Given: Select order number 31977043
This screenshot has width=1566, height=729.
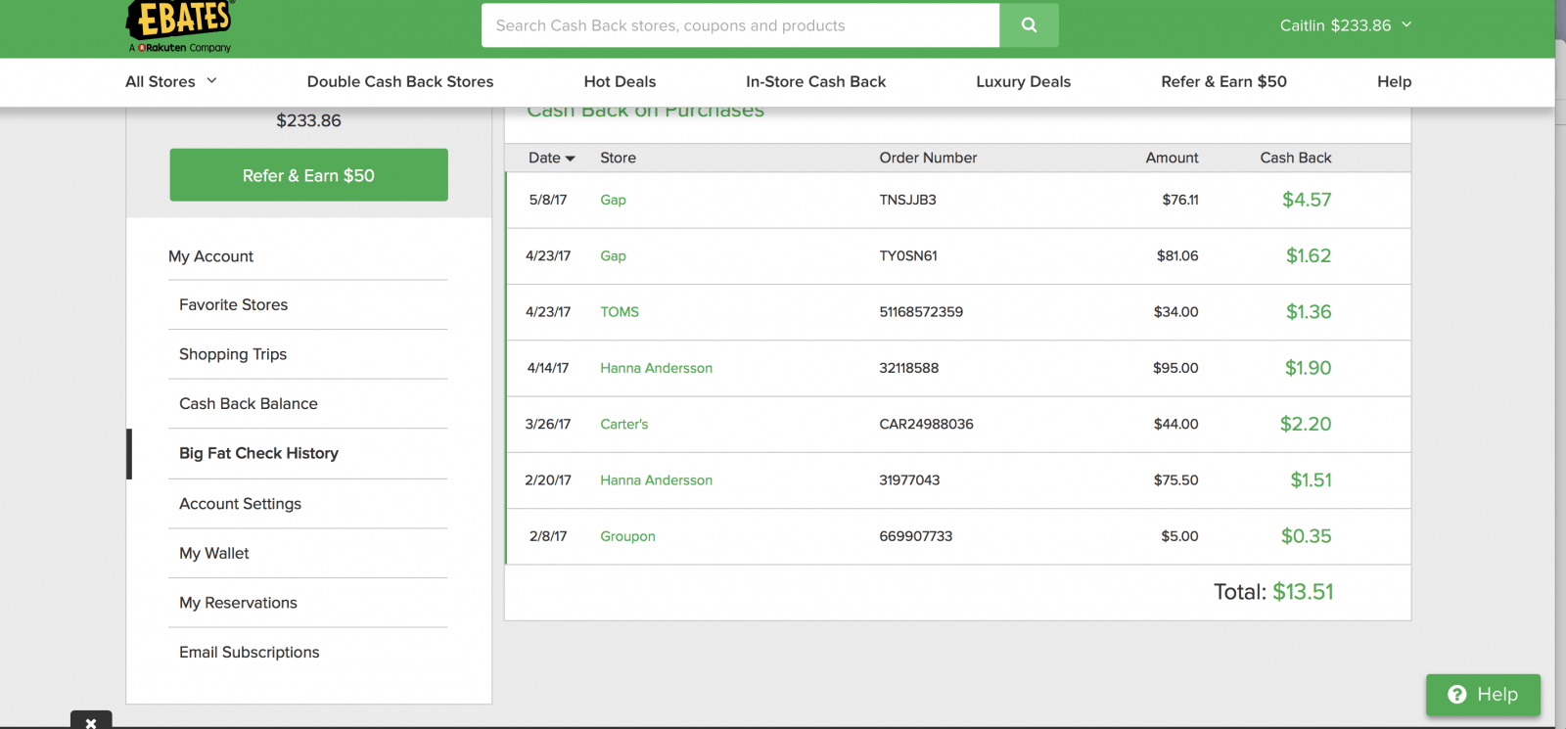Looking at the screenshot, I should 909,480.
